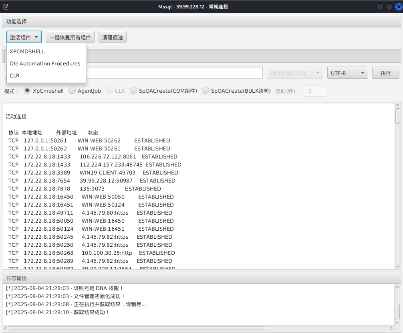Click log entry 该账号是 DBA 权限
Screen dimensions: 403x333
click(x=65, y=288)
